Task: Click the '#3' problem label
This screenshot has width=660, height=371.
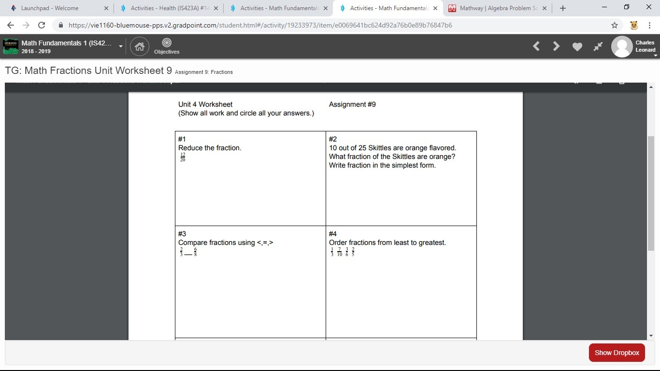Action: (x=182, y=234)
